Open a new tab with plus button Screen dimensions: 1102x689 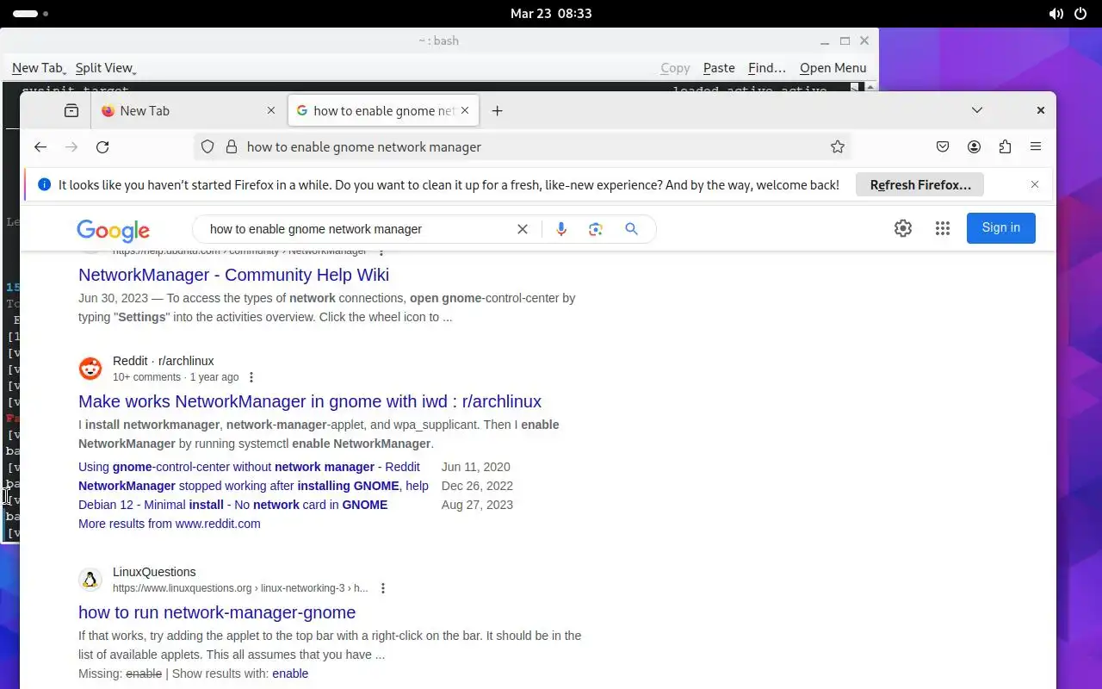pos(497,110)
